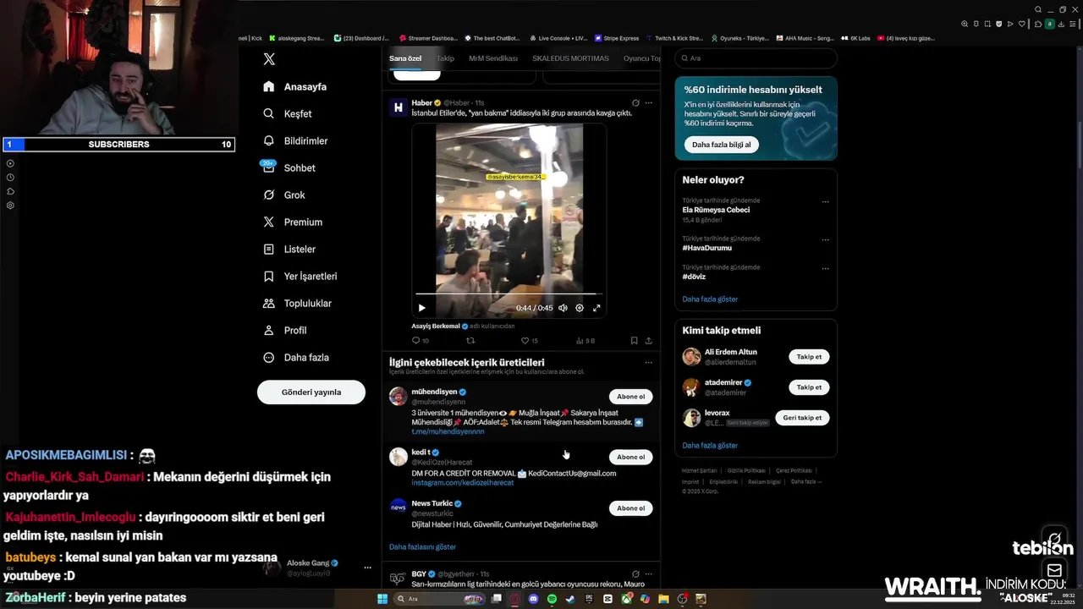
Task: Click Abone ol for mühendisyen
Action: click(x=631, y=397)
